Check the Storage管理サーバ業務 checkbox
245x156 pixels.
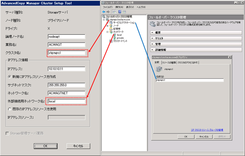(7, 133)
